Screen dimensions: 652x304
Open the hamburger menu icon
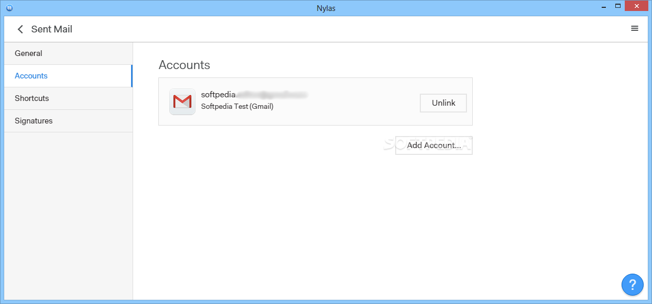[x=635, y=29]
